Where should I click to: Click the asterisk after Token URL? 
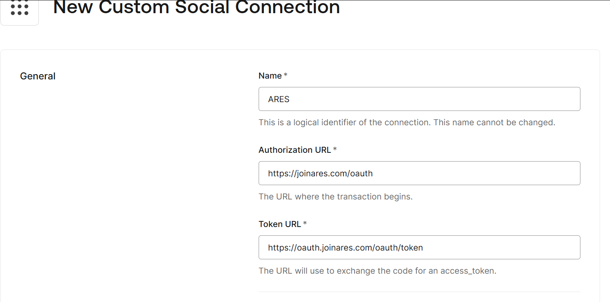pos(305,224)
